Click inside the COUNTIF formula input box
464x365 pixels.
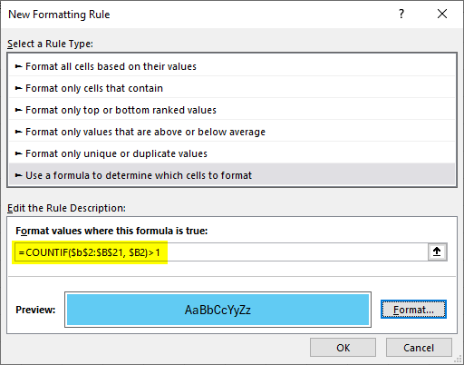coord(221,252)
